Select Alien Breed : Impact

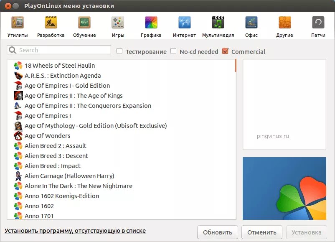click(x=53, y=166)
